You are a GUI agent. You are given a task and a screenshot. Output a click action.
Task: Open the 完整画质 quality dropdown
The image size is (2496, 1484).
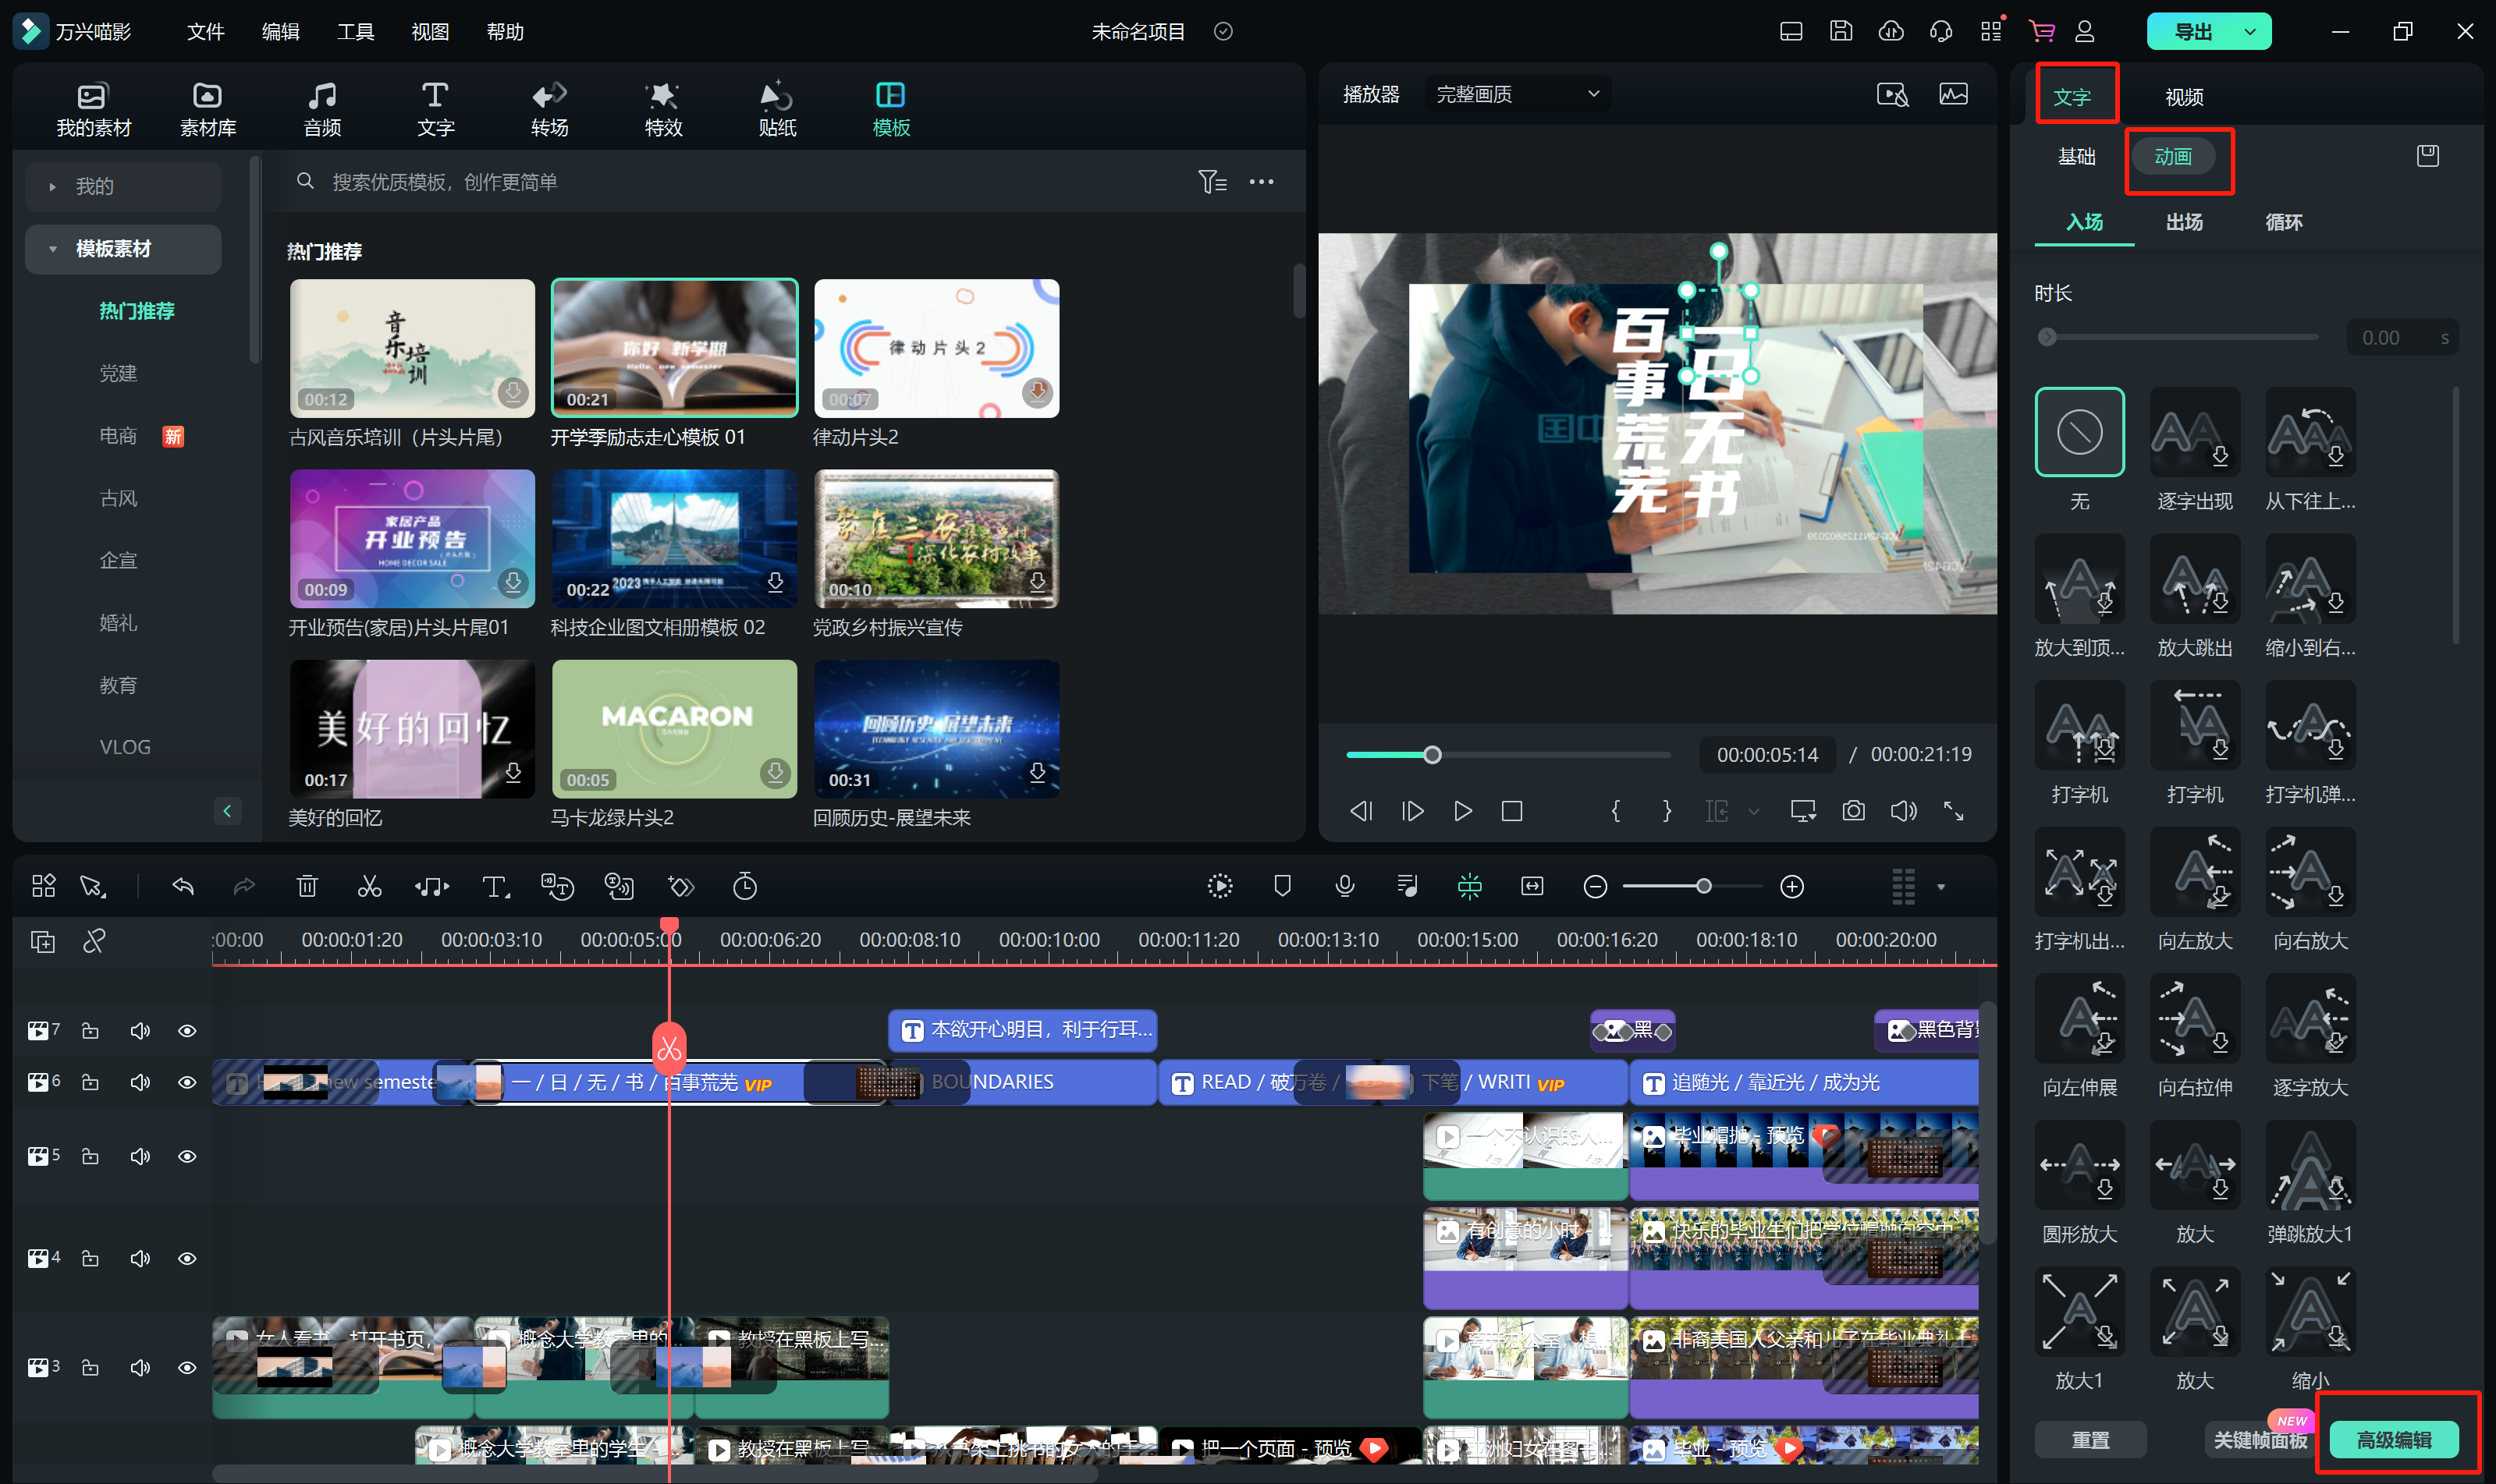[1517, 94]
